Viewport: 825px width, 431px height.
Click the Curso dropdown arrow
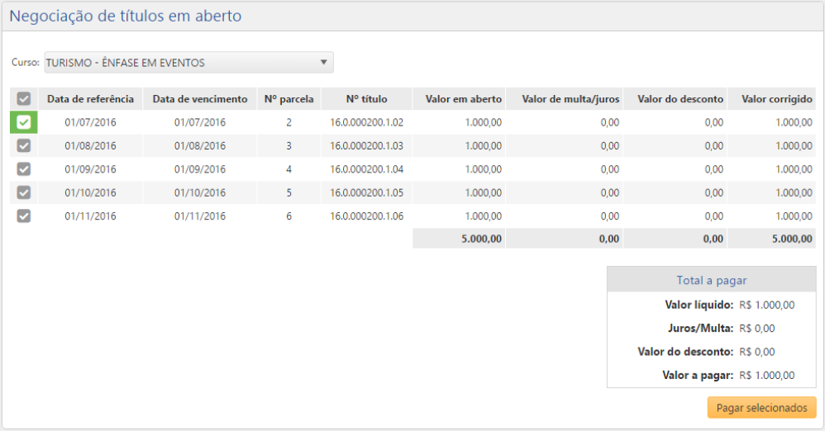[323, 63]
